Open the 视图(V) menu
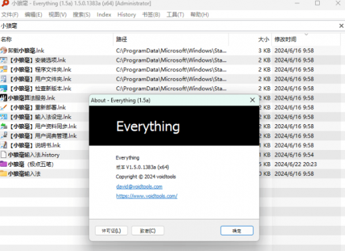This screenshot has width=345, height=251. [x=58, y=15]
